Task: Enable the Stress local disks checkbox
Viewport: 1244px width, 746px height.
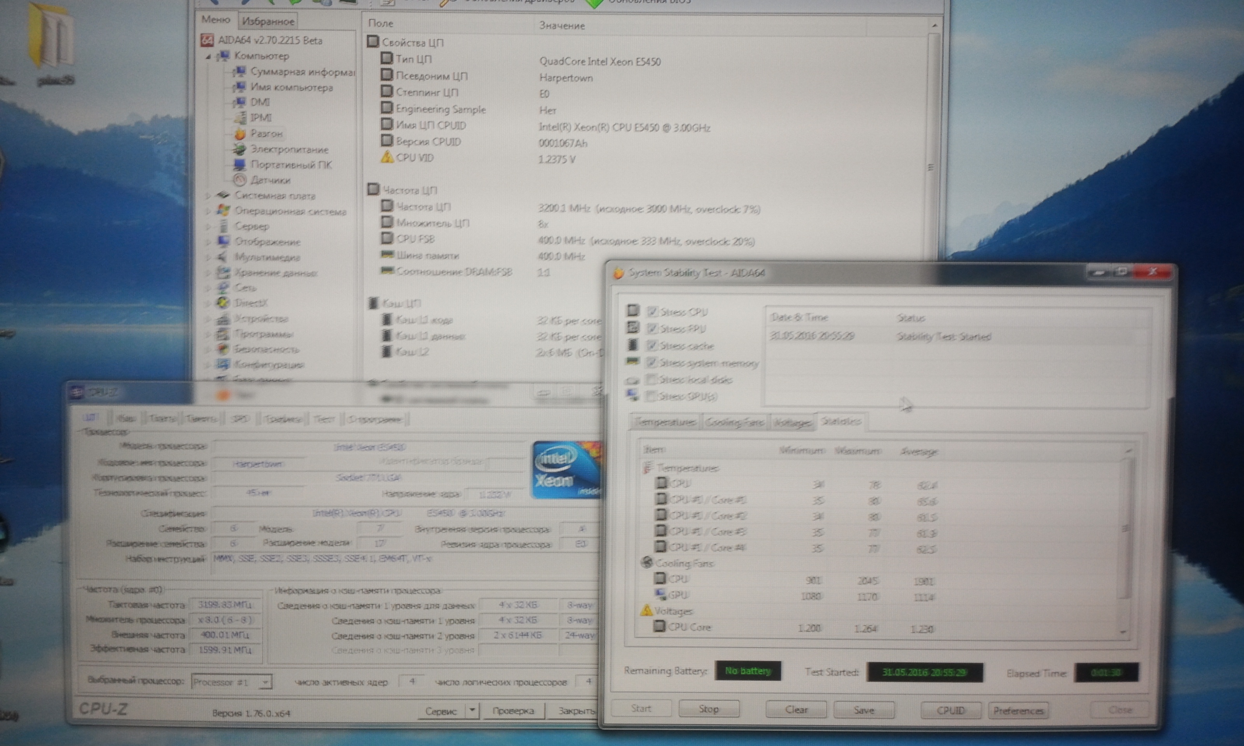Action: point(652,379)
